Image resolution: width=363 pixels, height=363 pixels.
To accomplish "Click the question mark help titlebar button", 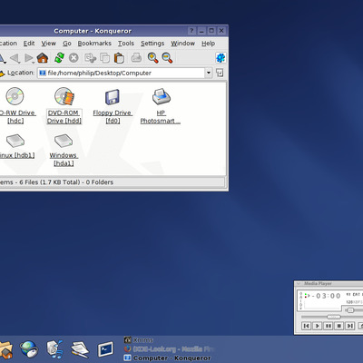I will [191, 31].
